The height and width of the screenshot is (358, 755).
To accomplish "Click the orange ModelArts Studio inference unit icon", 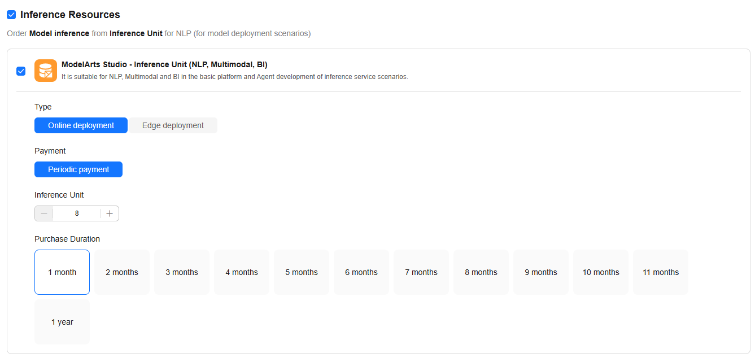I will click(x=46, y=71).
